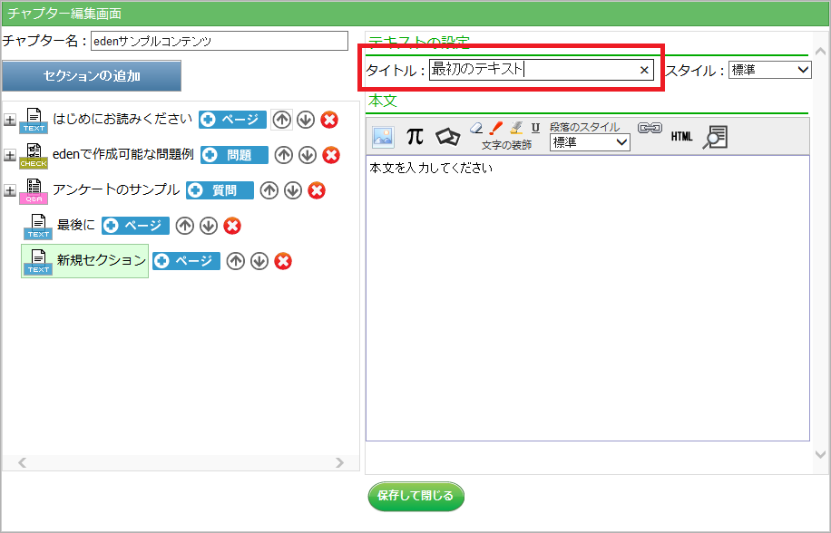Delete the はじめにお読みください section

(329, 120)
